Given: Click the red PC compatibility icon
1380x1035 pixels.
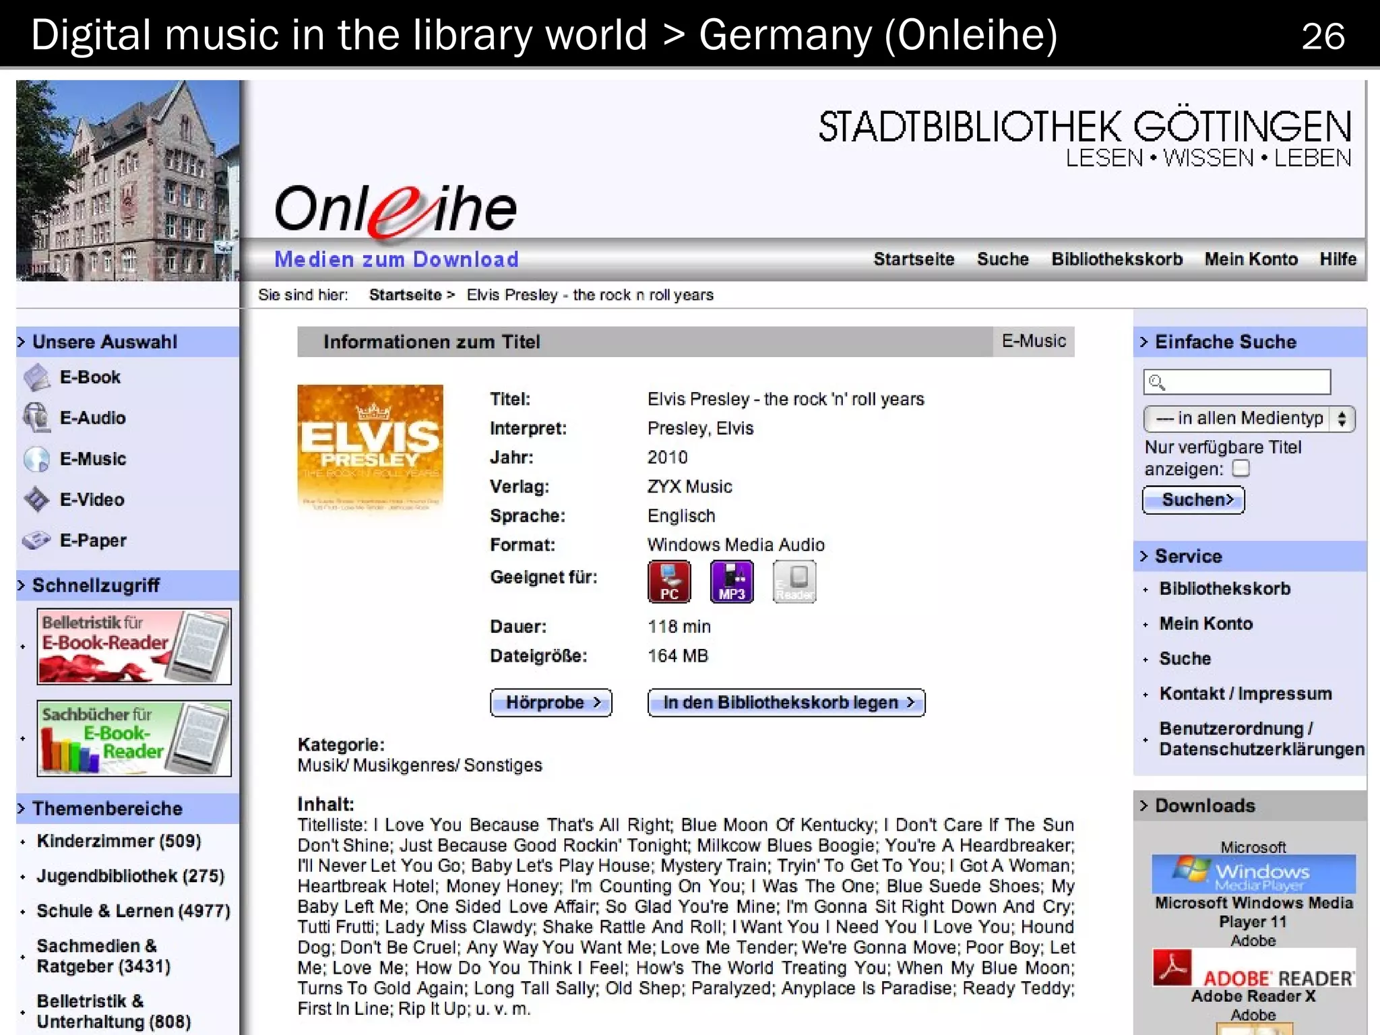Looking at the screenshot, I should click(x=669, y=582).
